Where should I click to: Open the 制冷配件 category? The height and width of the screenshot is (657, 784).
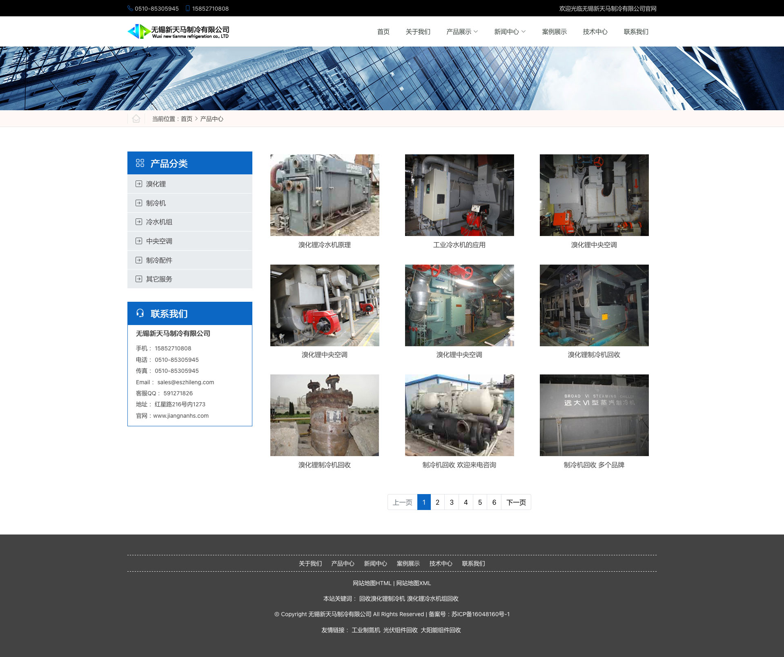click(x=159, y=260)
